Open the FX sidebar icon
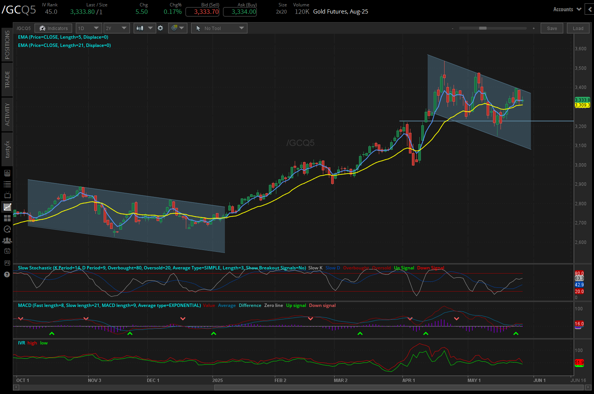The height and width of the screenshot is (394, 594). [x=7, y=263]
